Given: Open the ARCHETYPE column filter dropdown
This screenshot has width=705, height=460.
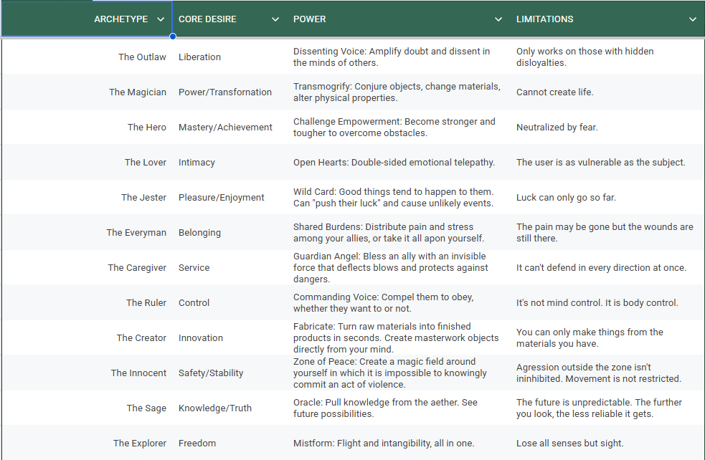Looking at the screenshot, I should point(161,19).
